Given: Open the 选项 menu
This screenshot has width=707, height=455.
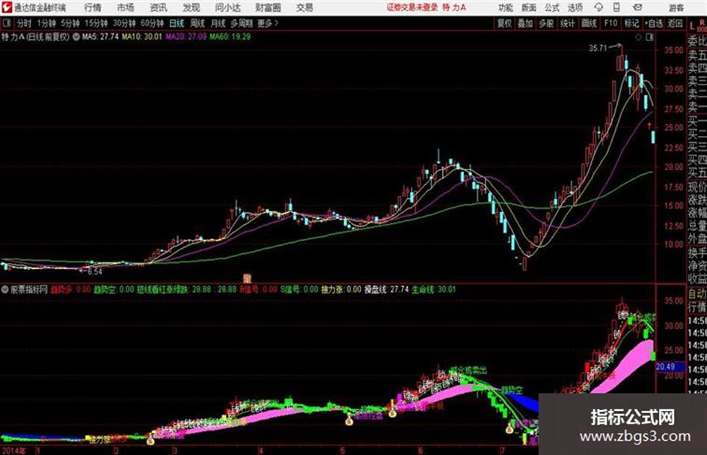Looking at the screenshot, I should click(575, 7).
